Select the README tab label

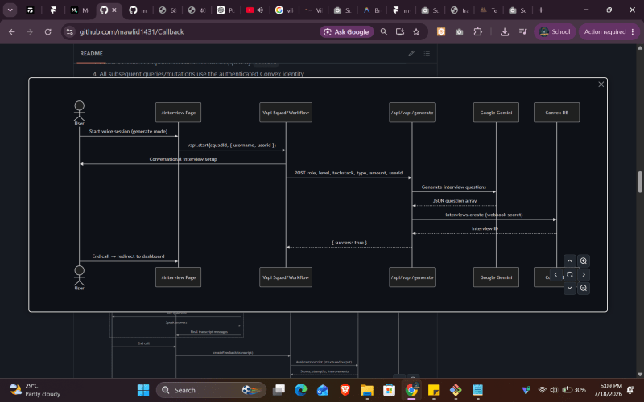coord(91,53)
